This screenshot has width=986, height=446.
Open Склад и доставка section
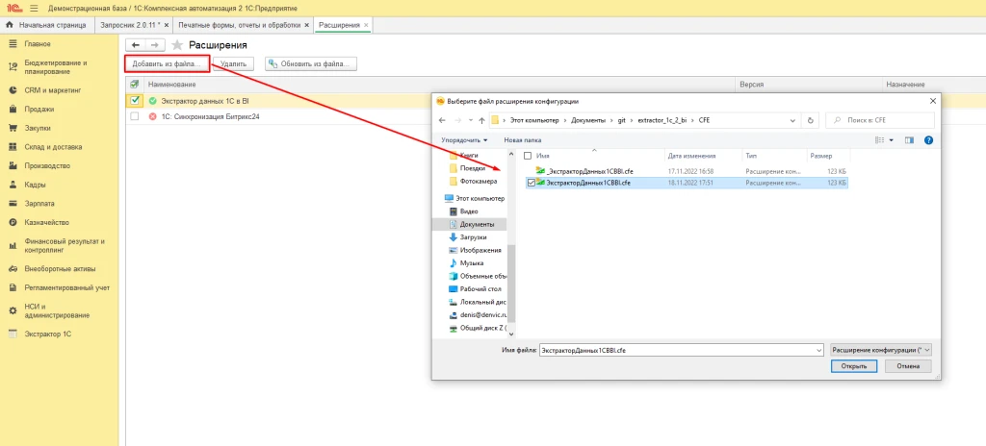pyautogui.click(x=53, y=147)
